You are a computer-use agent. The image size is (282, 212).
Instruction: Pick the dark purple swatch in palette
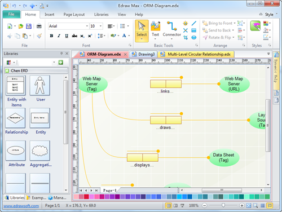coord(117,197)
